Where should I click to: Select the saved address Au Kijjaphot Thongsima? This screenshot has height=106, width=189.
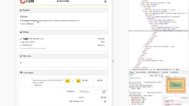point(21,21)
